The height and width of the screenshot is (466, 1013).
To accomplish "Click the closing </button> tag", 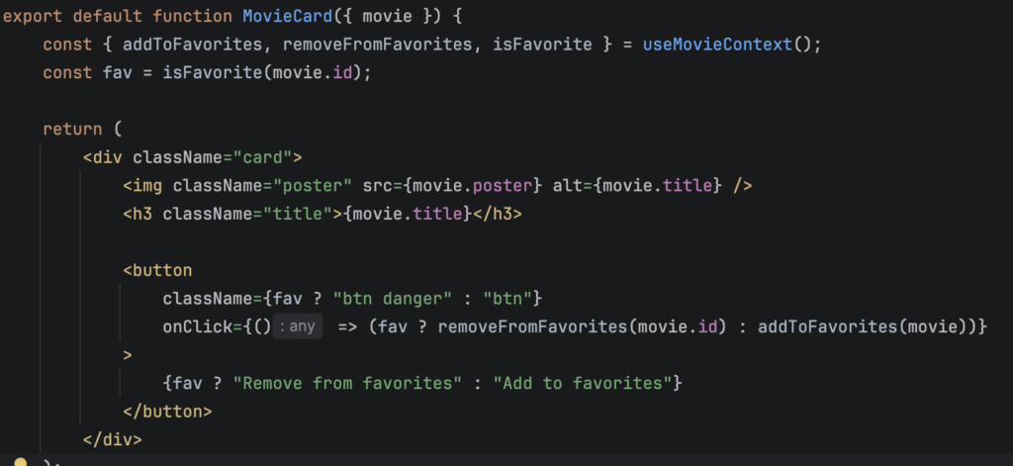I will tap(167, 410).
